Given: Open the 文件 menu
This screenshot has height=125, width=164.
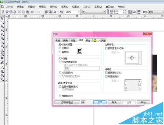Looking at the screenshot, I should click(x=10, y=7).
